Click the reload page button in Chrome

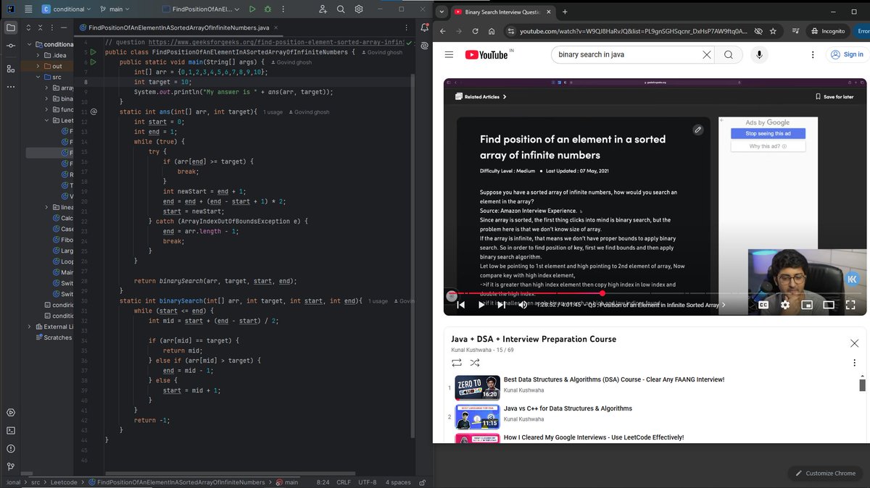475,31
